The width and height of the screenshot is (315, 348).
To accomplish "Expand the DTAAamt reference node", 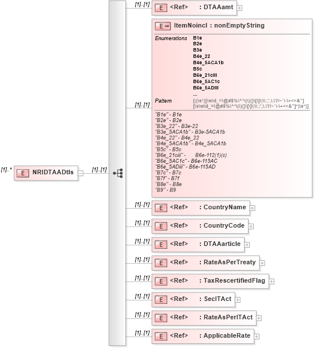I will (239, 8).
